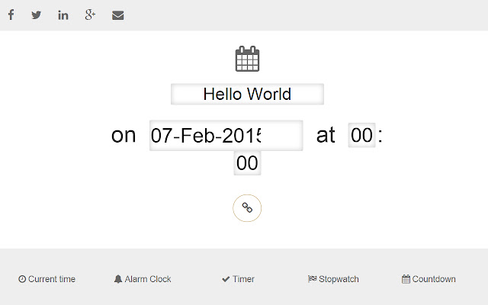Share using the Google Plus icon

90,15
